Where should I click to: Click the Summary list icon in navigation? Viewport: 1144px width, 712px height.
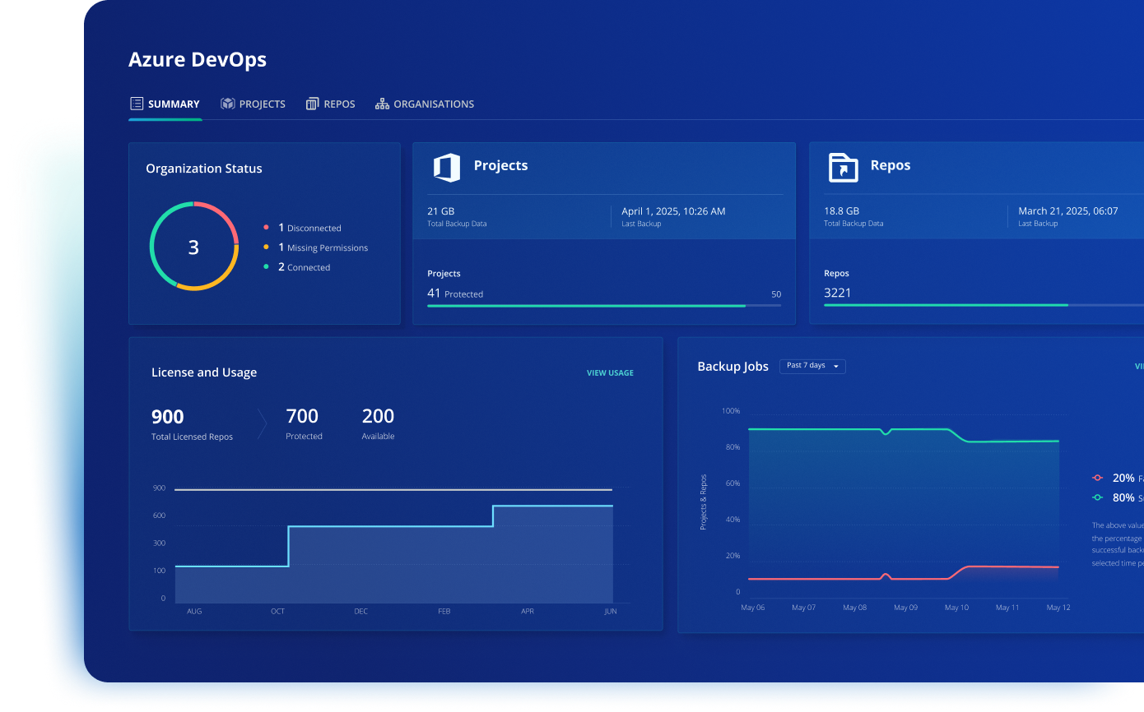pyautogui.click(x=137, y=104)
